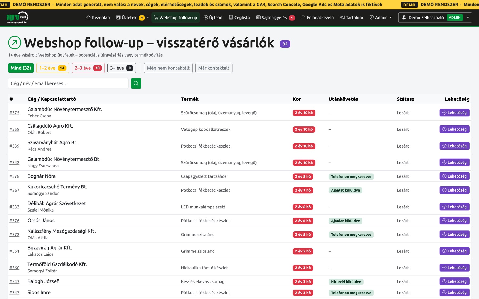Click the checkbox icon of Feladatkezelő
This screenshot has width=479, height=299.
click(303, 18)
